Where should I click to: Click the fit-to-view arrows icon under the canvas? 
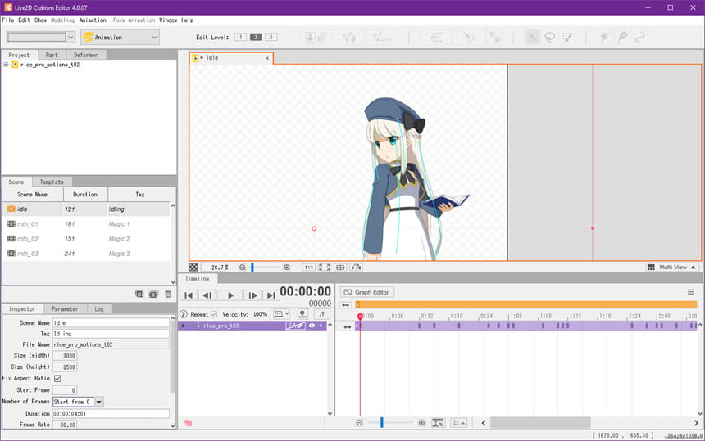point(325,267)
